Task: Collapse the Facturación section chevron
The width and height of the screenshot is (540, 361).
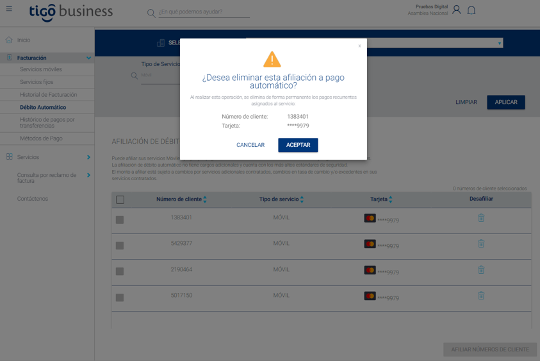Action: click(89, 58)
